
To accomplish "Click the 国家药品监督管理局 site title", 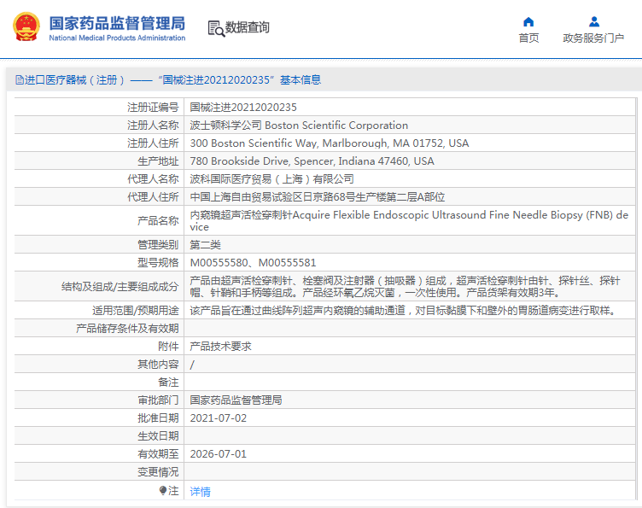I will [x=117, y=23].
